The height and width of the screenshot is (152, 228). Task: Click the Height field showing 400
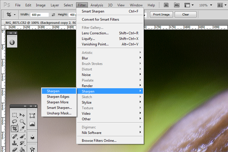(73, 14)
